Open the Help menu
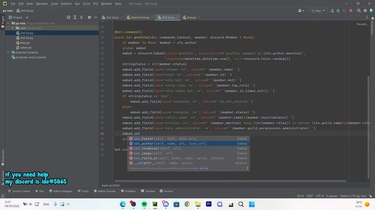This screenshot has height=210, width=375. pyautogui.click(x=118, y=3)
